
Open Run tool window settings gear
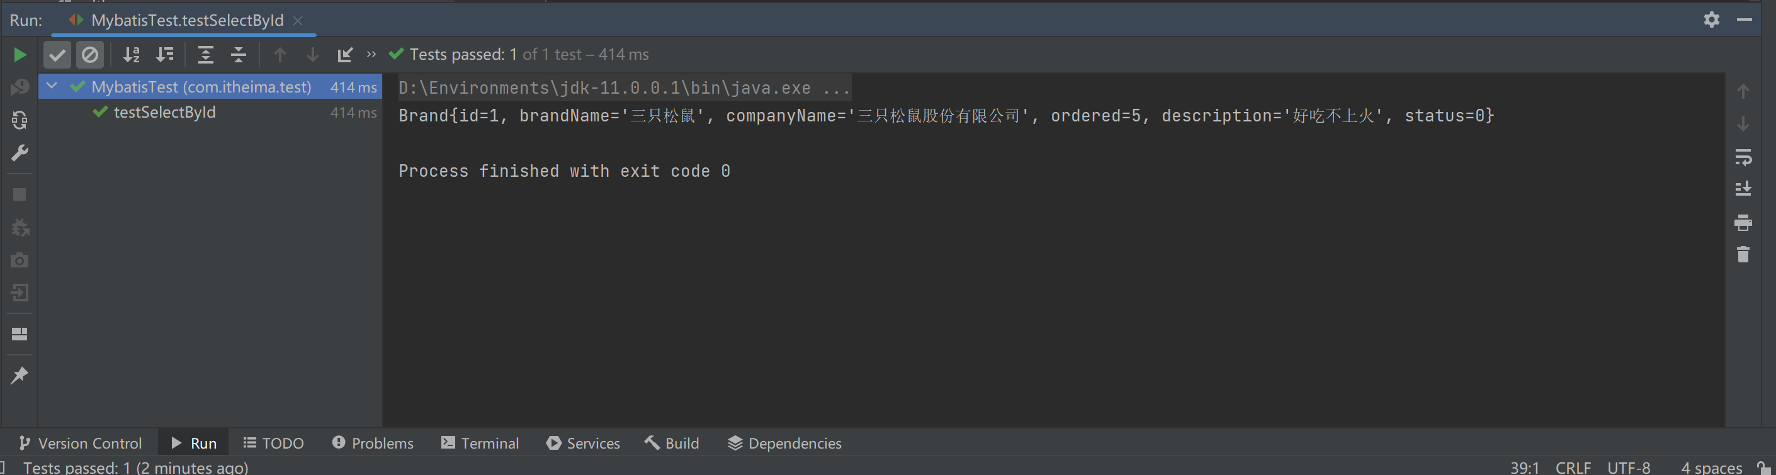click(x=1711, y=20)
